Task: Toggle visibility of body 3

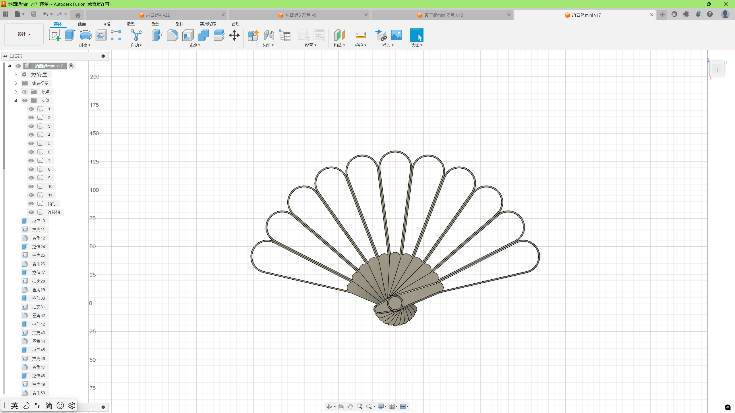Action: click(x=31, y=126)
